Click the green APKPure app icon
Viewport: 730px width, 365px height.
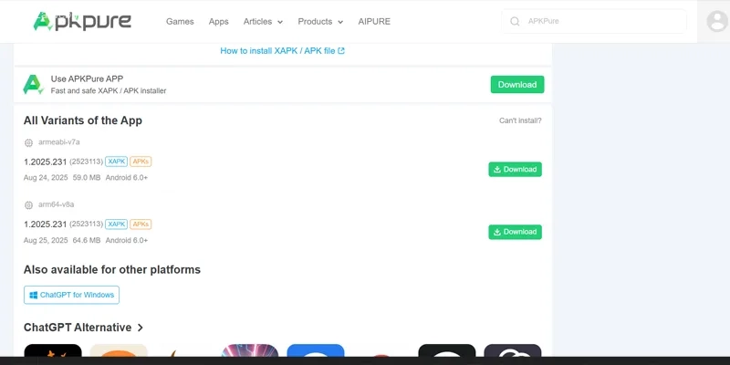(34, 85)
